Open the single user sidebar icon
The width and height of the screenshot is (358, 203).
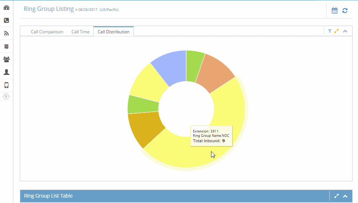7,72
